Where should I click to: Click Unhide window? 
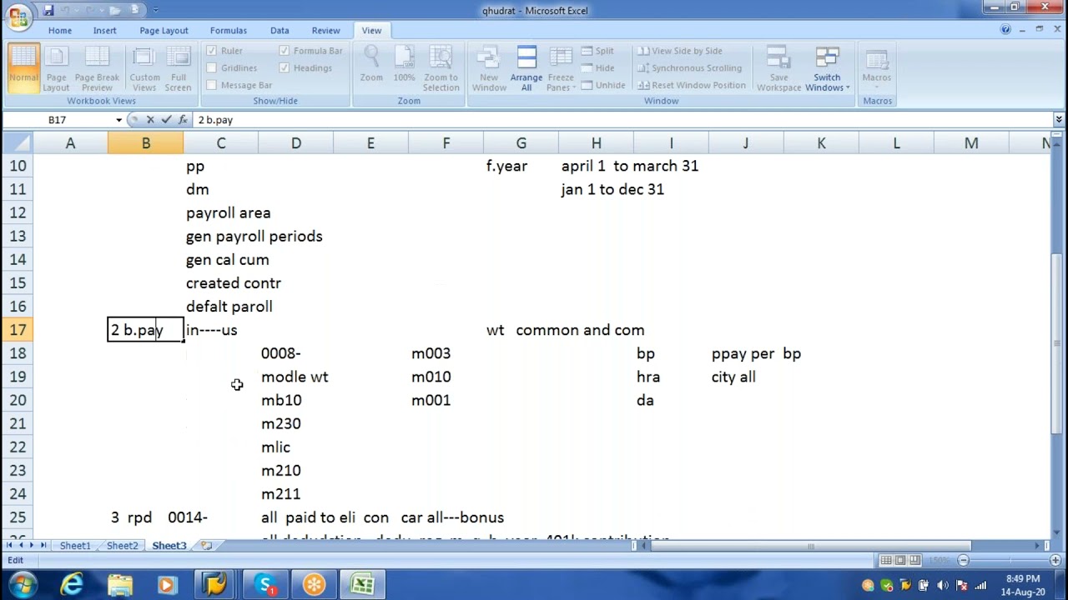click(603, 85)
